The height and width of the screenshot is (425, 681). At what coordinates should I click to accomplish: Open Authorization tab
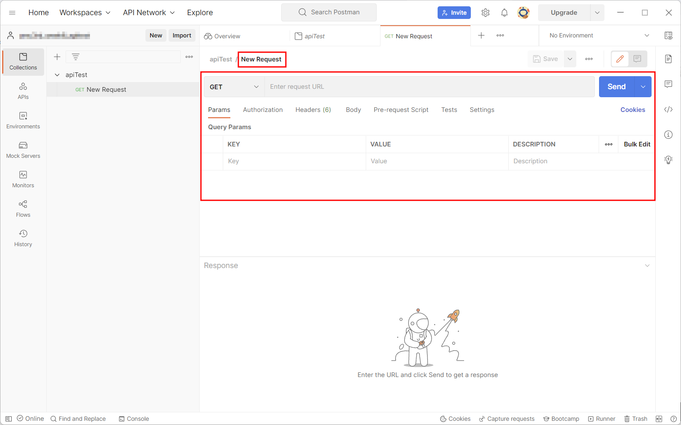point(263,110)
